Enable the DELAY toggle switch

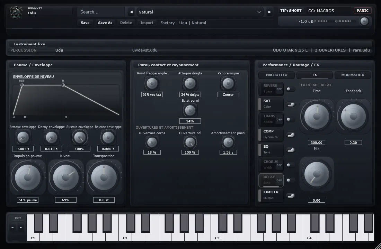click(290, 180)
